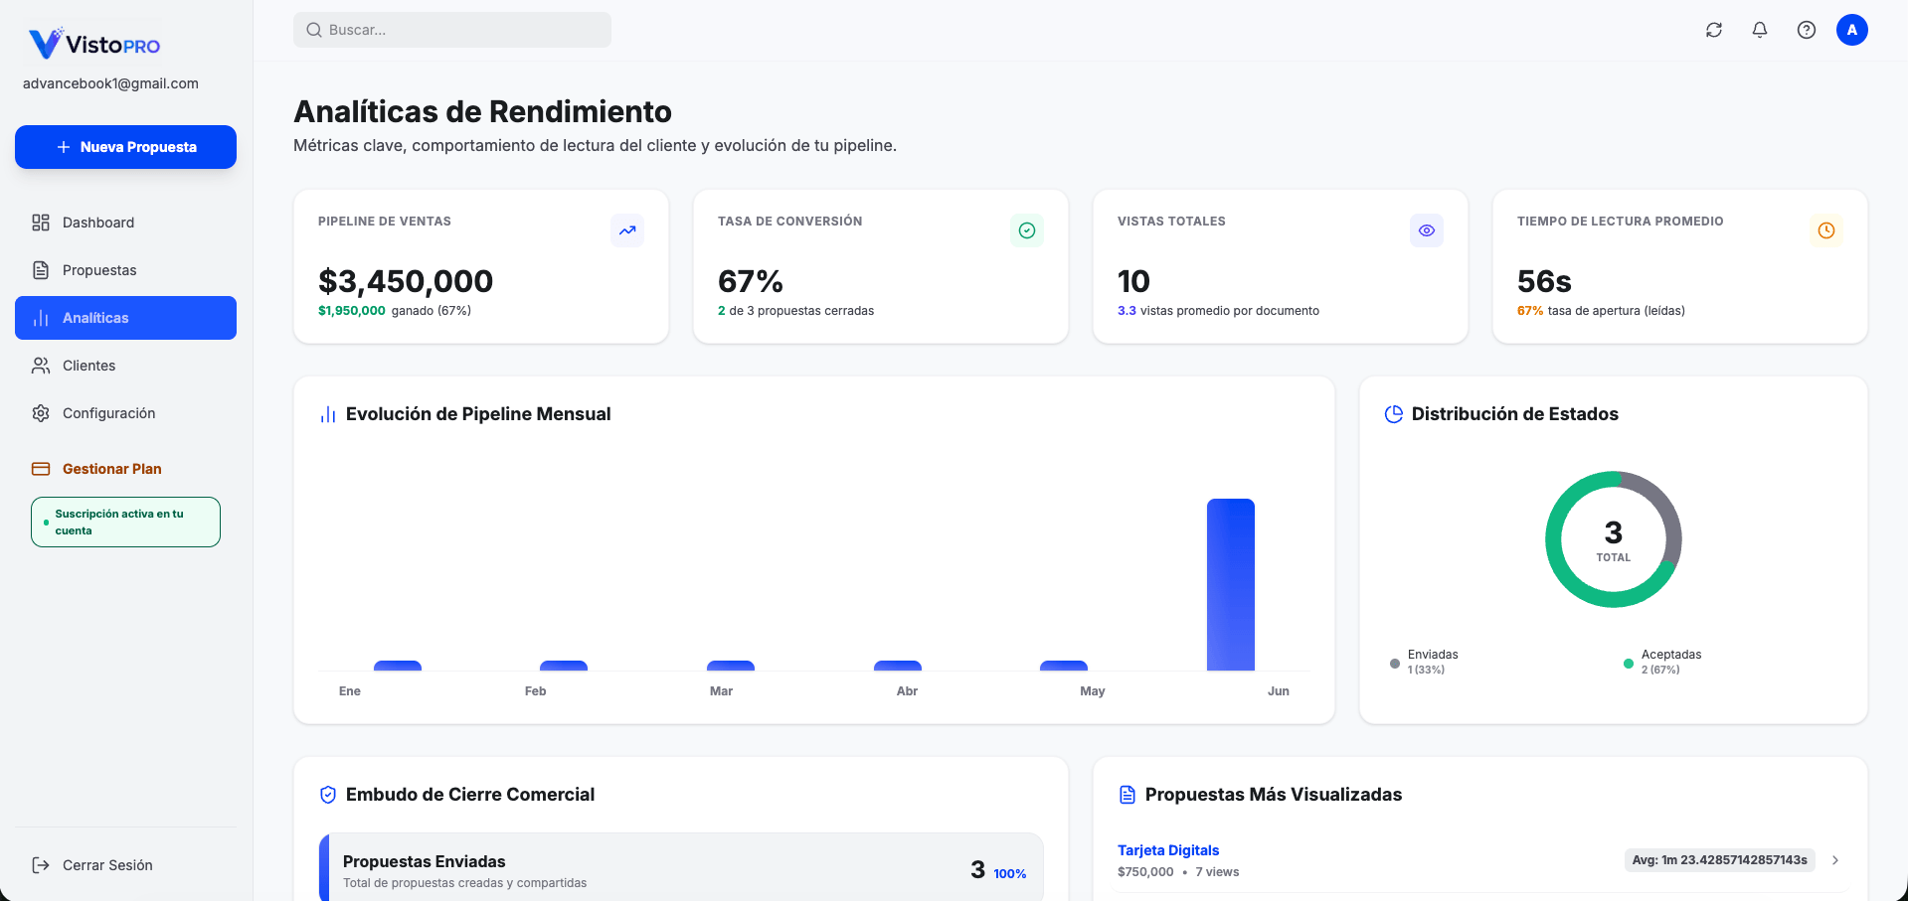Open Clientes menu item
The width and height of the screenshot is (1908, 901).
[x=125, y=366]
